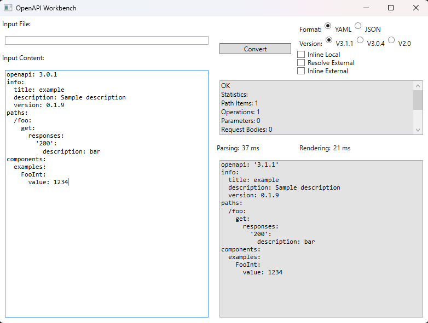428x323 pixels.
Task: Click the Input File path field
Action: tap(107, 40)
